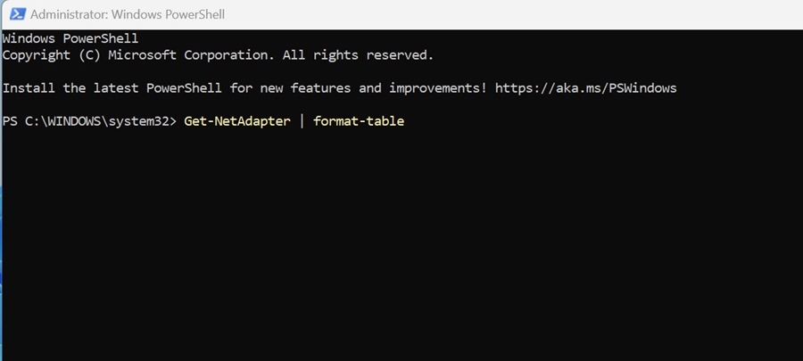Click the format-table cmdlet text
The width and height of the screenshot is (803, 361).
(x=359, y=120)
